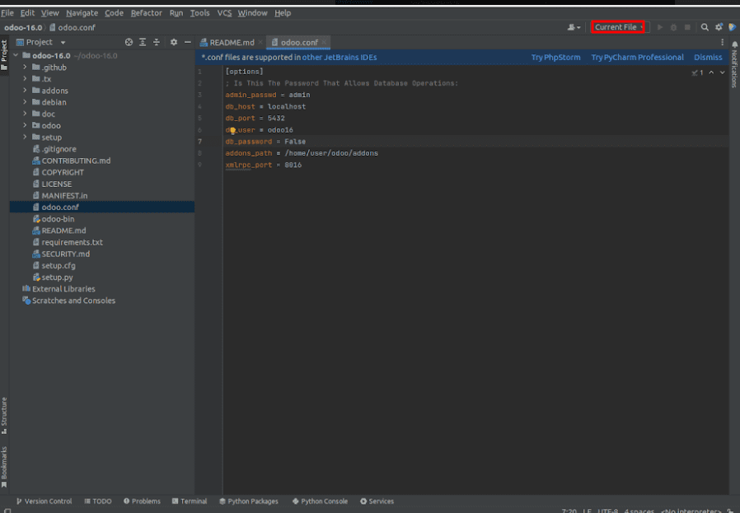Expand the addons folder

pos(25,91)
